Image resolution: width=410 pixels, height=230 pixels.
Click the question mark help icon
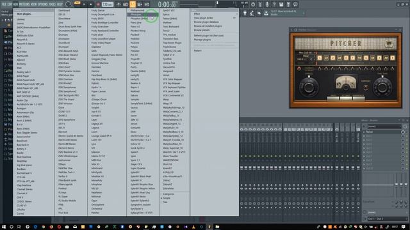point(274,4)
